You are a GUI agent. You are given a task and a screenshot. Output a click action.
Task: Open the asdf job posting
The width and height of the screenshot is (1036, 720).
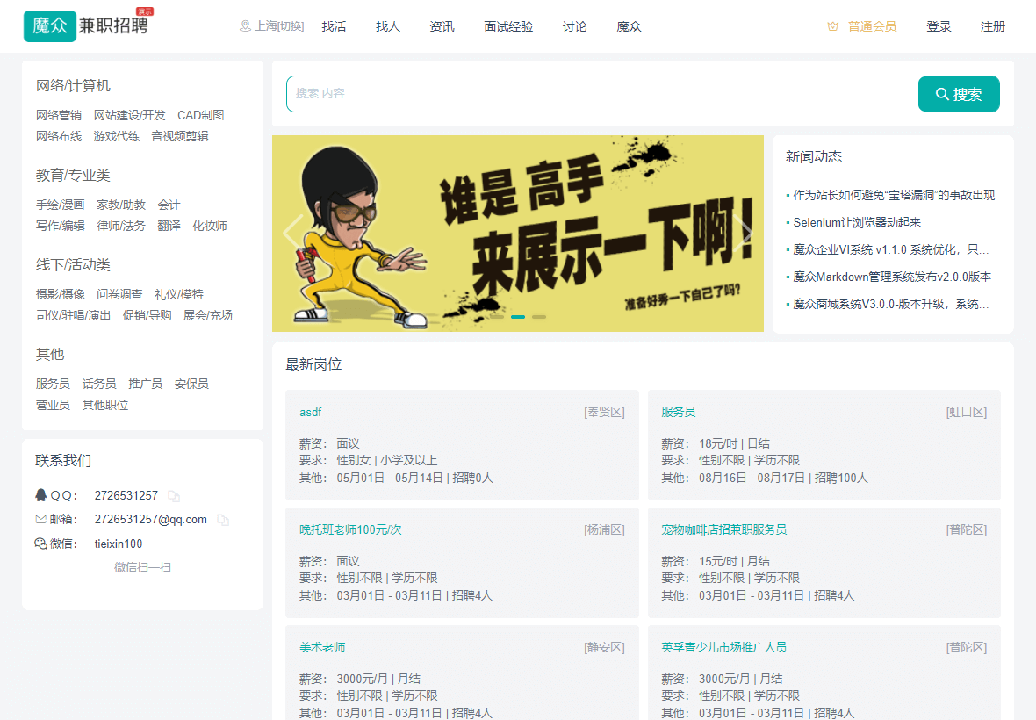point(311,412)
